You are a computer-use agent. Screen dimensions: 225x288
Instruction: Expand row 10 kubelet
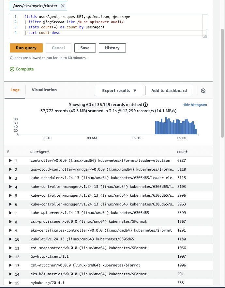10,239
